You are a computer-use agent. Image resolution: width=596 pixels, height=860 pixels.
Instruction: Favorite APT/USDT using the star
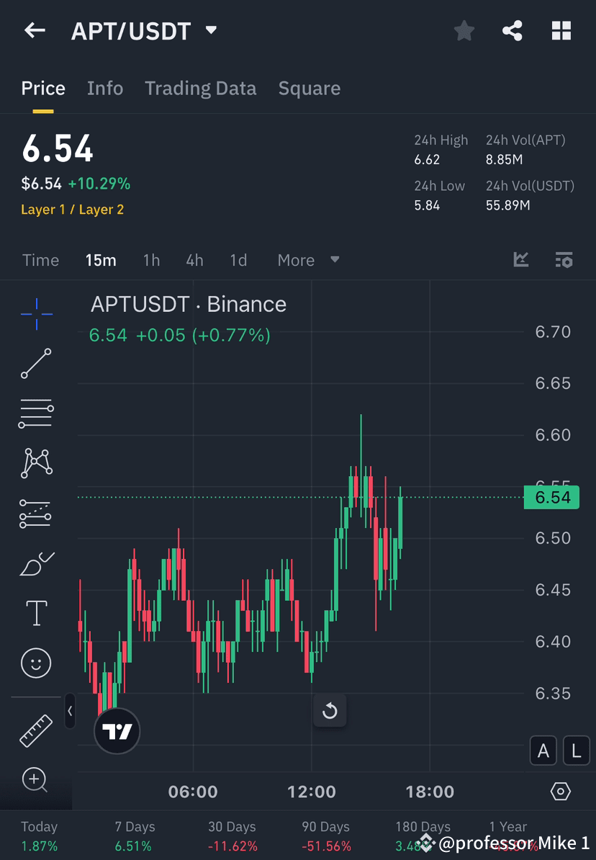point(464,30)
